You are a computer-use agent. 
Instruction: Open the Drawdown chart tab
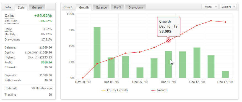point(136,7)
